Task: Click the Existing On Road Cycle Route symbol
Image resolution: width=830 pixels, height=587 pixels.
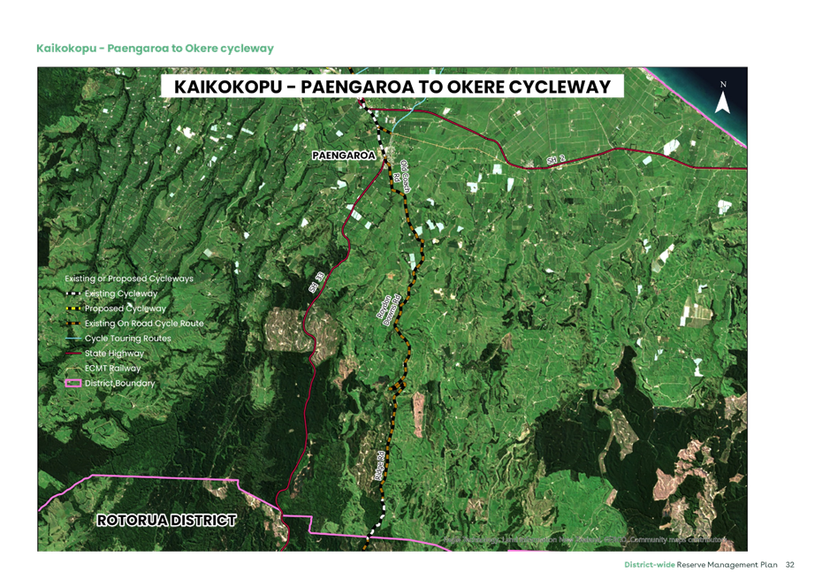Action: tap(73, 324)
